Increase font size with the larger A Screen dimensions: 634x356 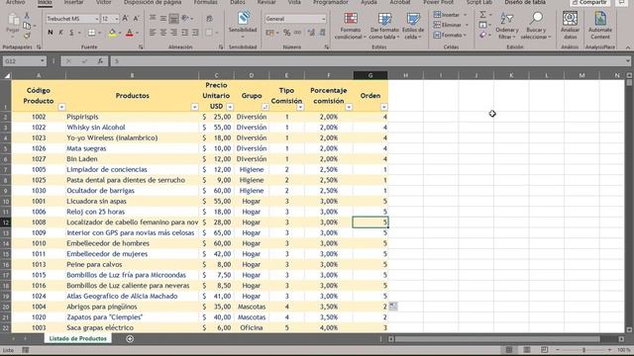pos(126,19)
